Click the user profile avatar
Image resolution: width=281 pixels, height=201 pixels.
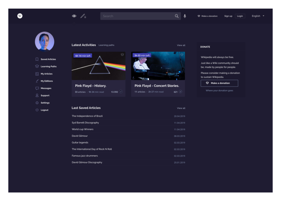(x=44, y=42)
